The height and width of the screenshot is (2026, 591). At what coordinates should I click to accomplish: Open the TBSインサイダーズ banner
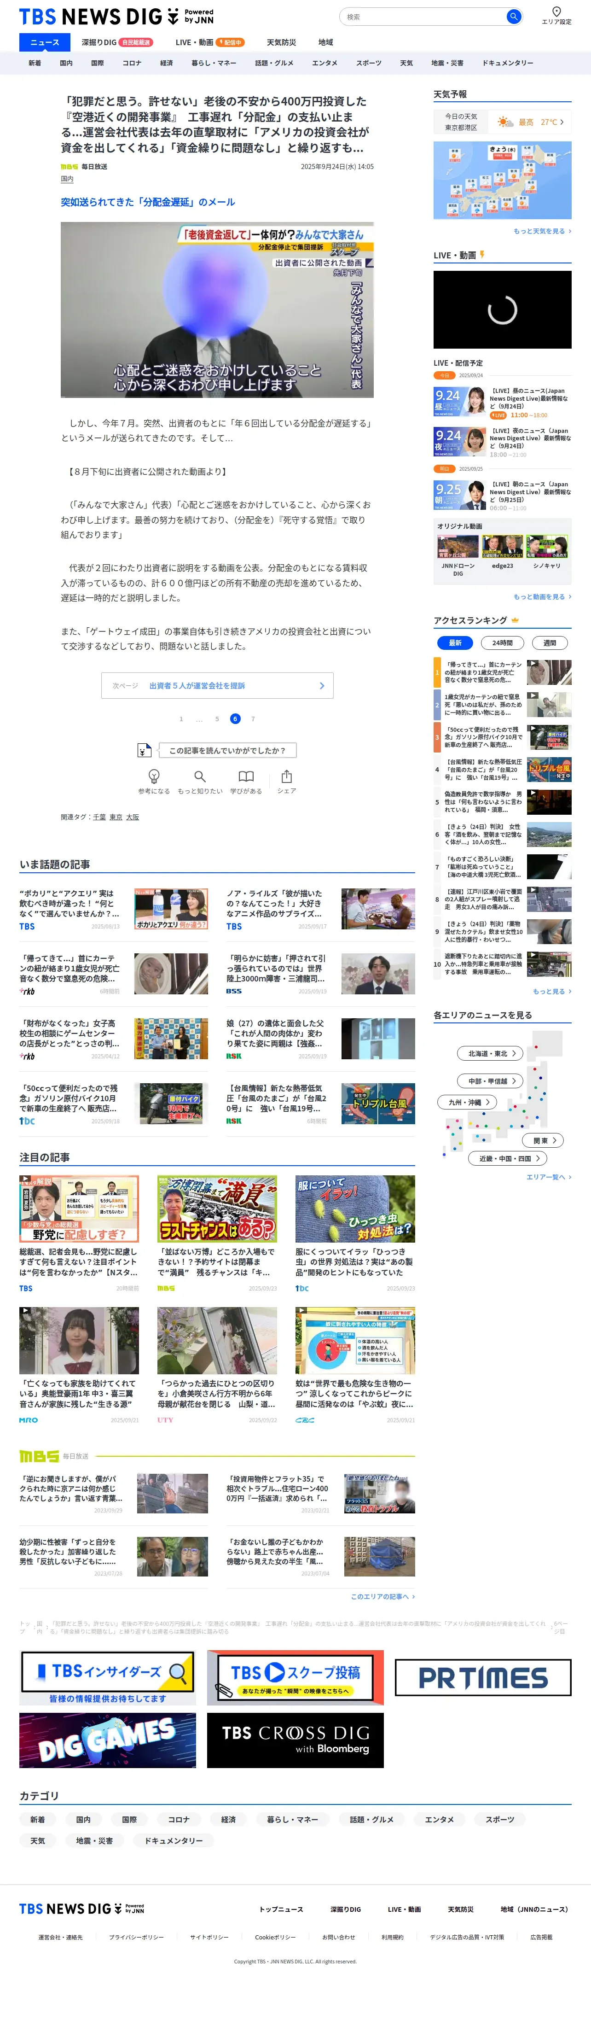coord(108,1677)
